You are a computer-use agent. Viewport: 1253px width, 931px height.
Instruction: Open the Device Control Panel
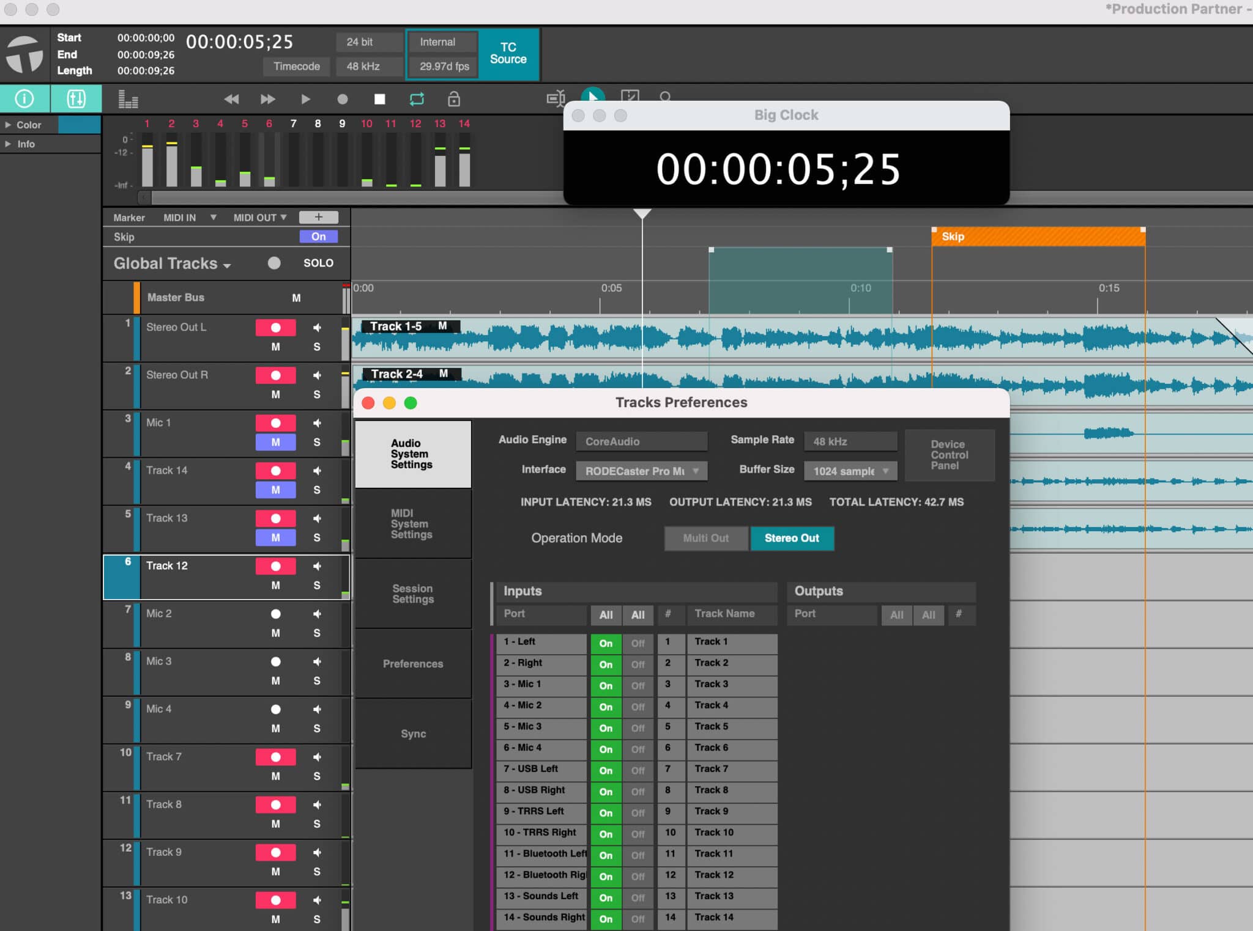[x=949, y=455]
